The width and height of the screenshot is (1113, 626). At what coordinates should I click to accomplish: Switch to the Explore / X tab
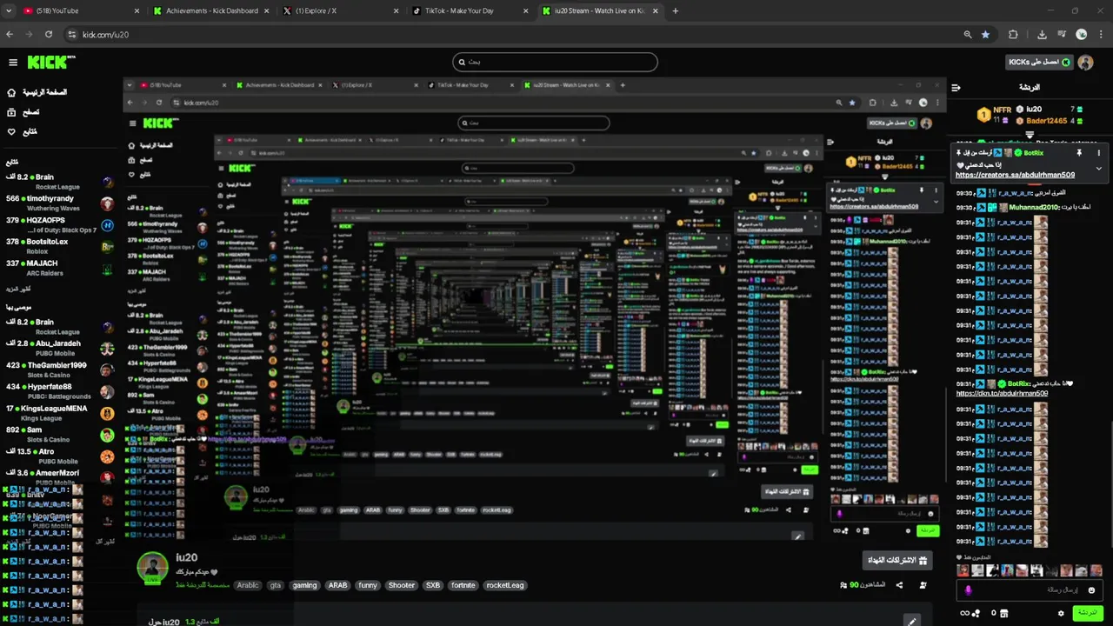pos(342,11)
